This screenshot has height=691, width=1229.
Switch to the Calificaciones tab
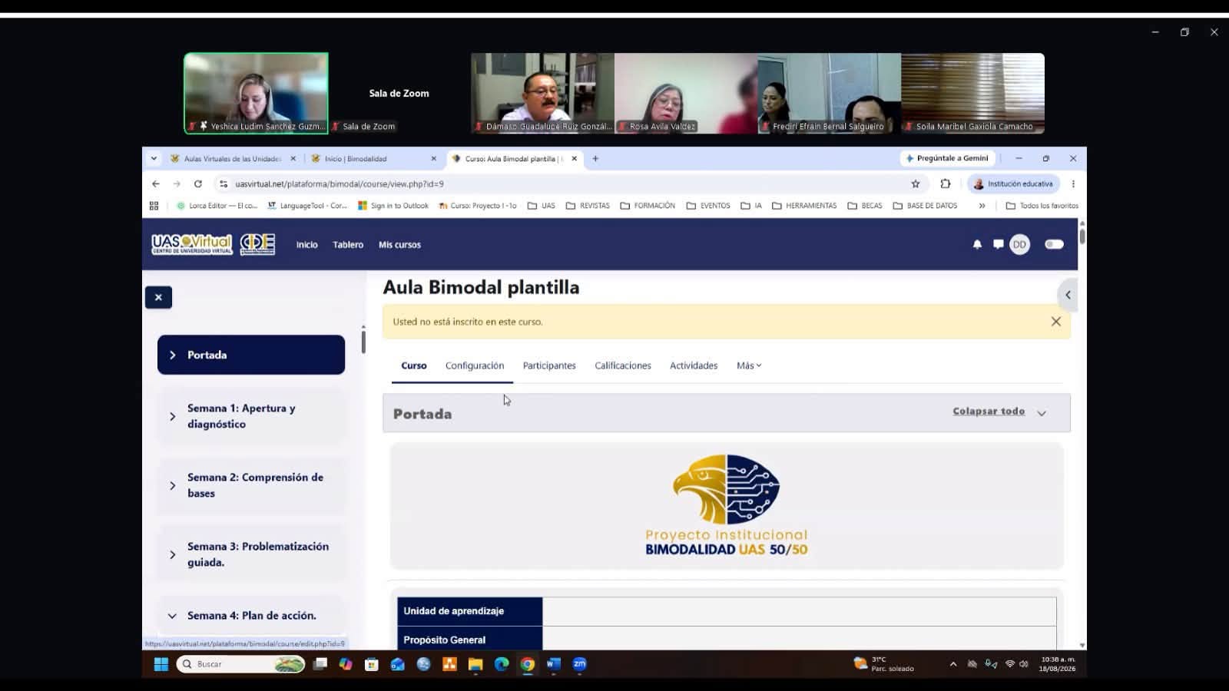pyautogui.click(x=623, y=365)
